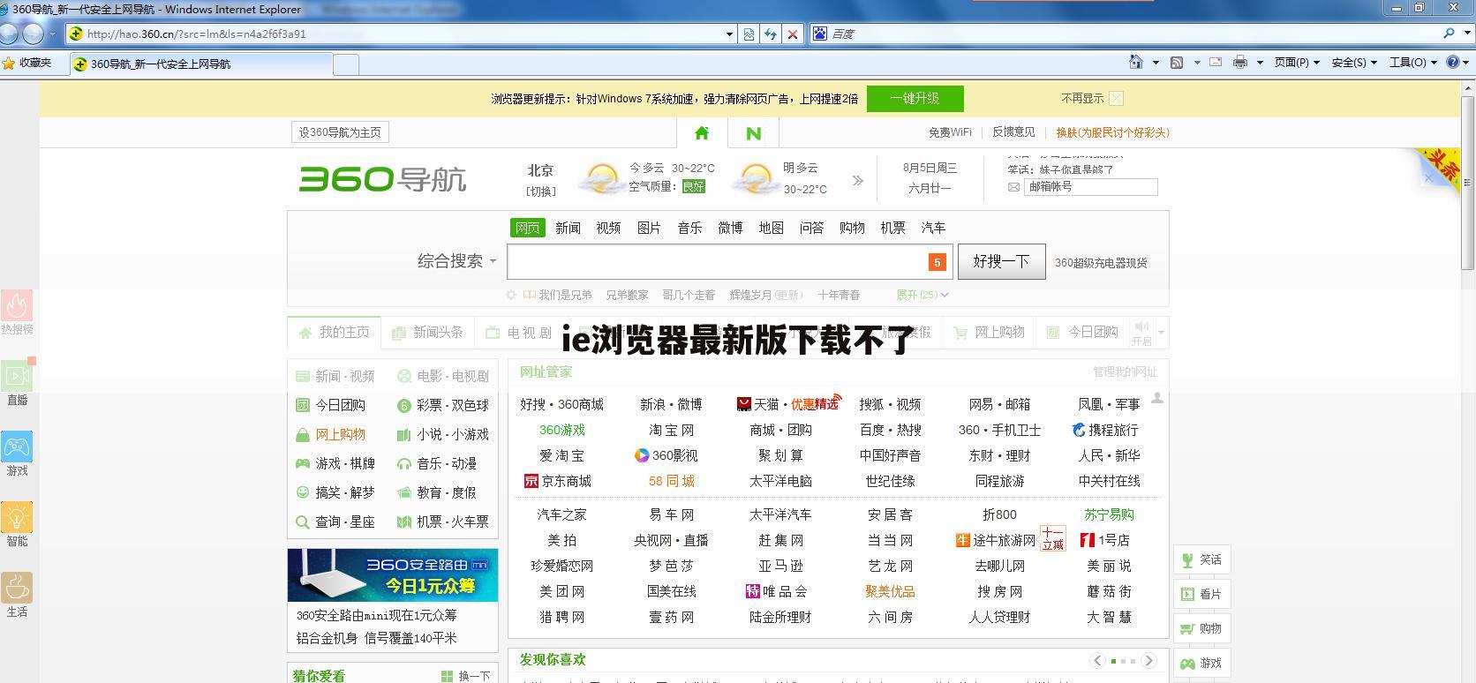
Task: Click the IE Help question mark icon
Action: pos(1454,62)
